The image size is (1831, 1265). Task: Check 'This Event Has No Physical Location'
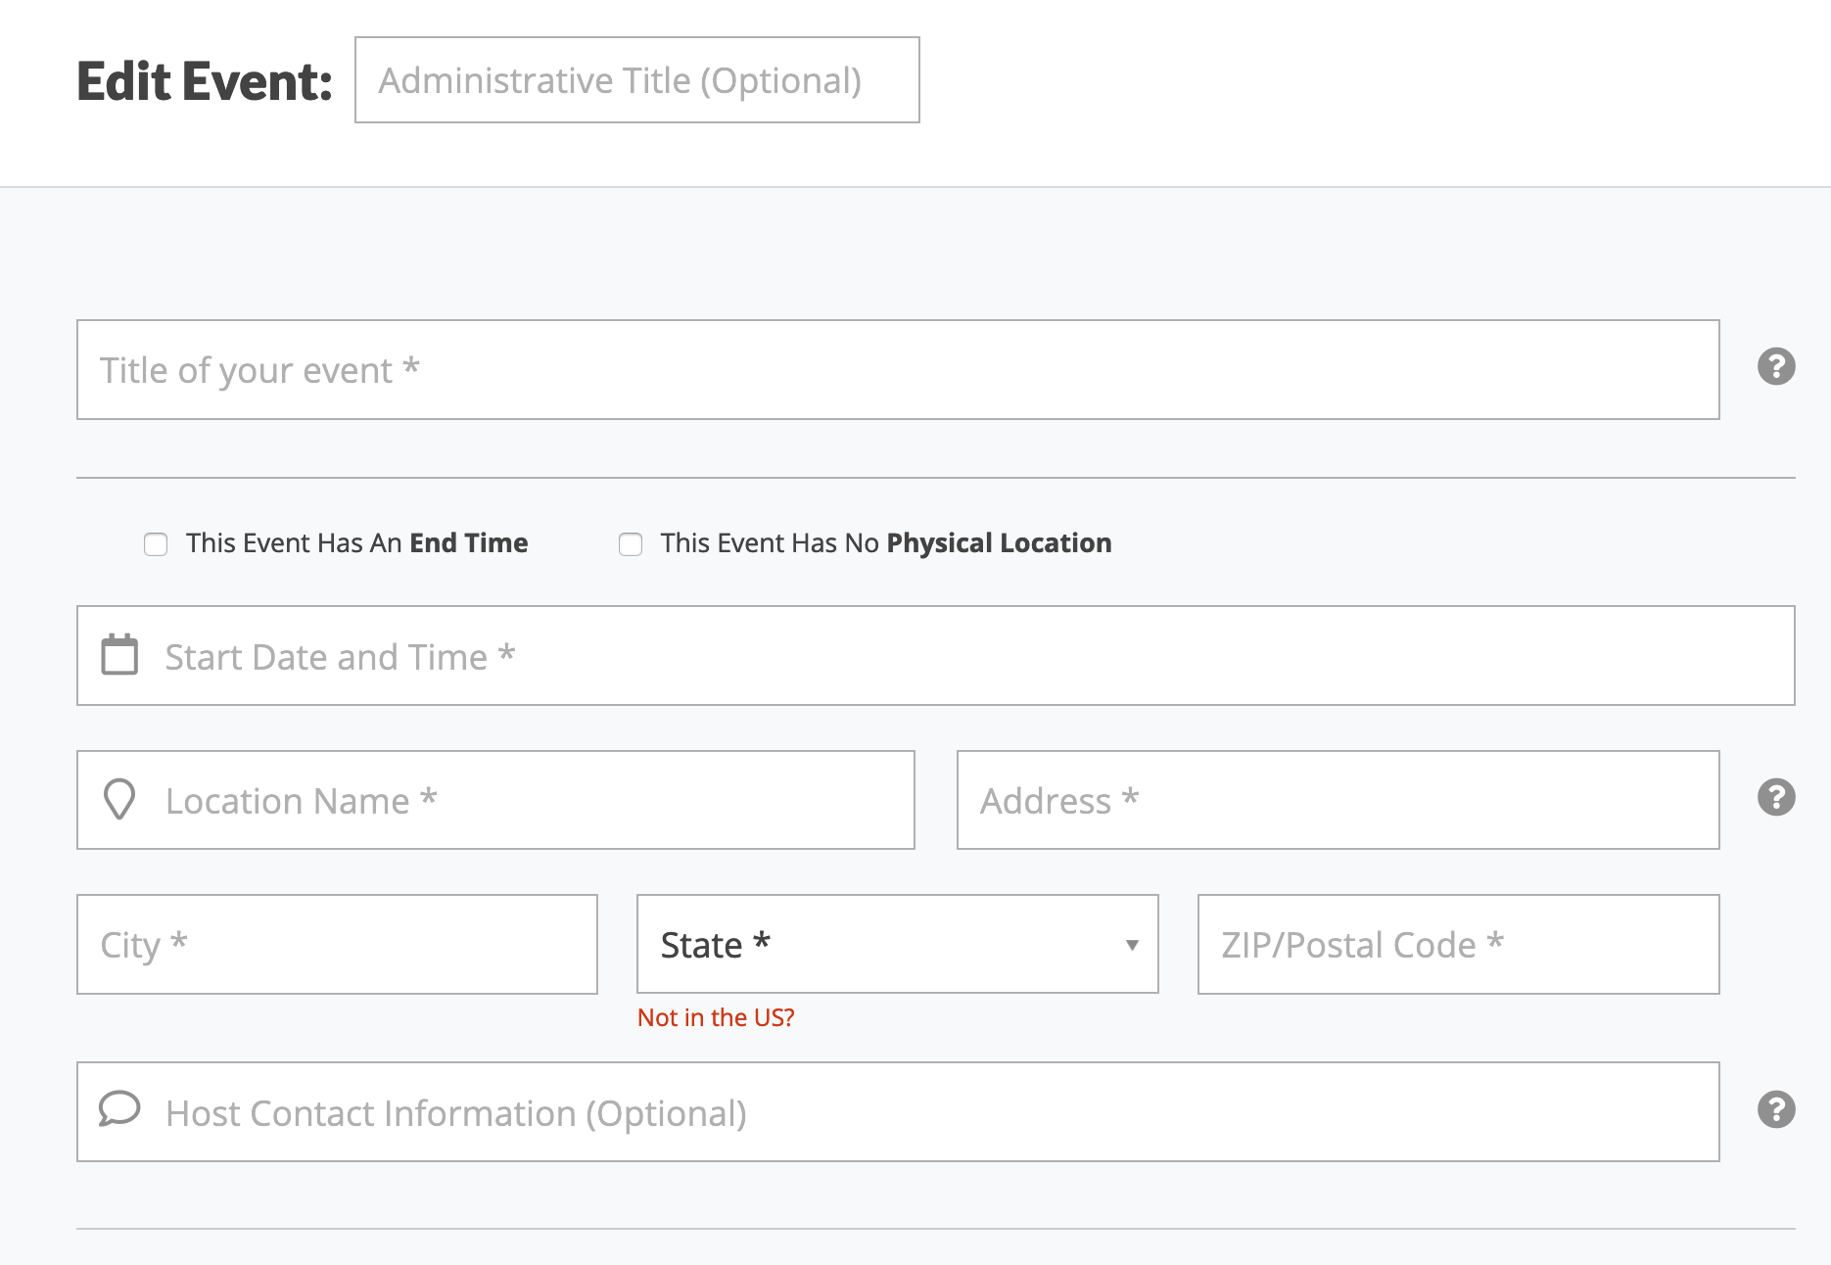(x=631, y=544)
